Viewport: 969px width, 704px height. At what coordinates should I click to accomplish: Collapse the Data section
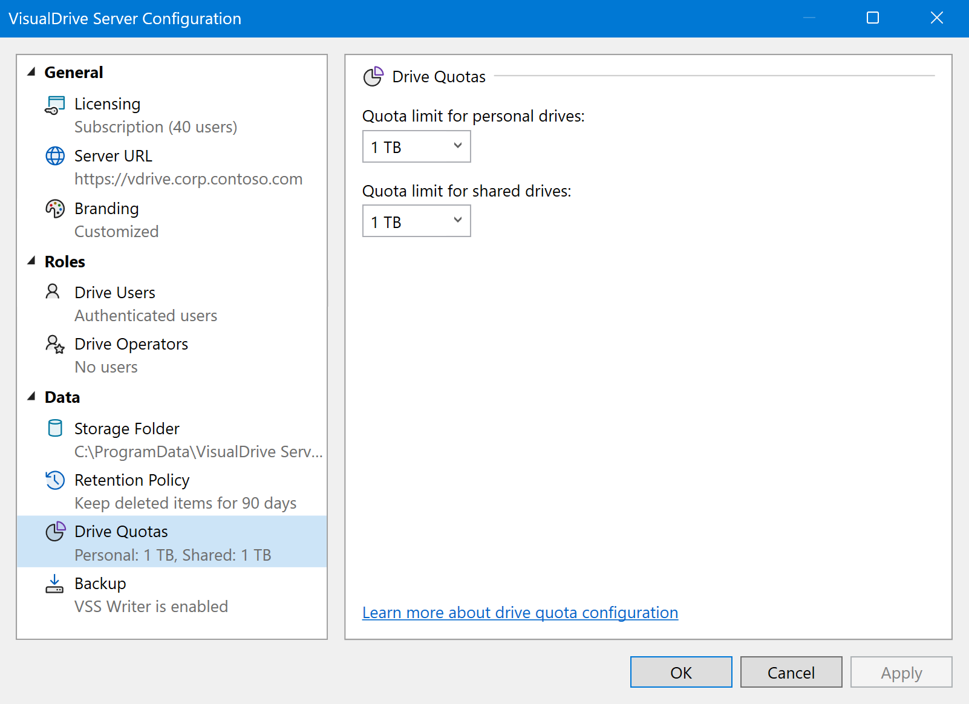tap(31, 397)
